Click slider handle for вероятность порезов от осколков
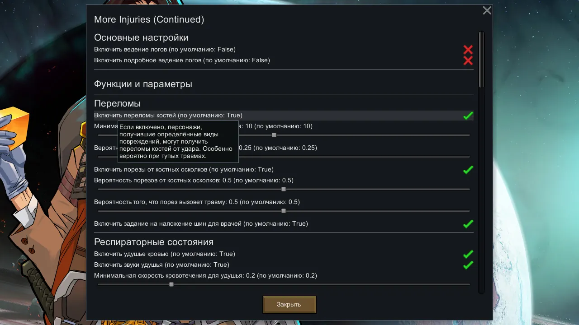The width and height of the screenshot is (579, 325). pyautogui.click(x=284, y=189)
